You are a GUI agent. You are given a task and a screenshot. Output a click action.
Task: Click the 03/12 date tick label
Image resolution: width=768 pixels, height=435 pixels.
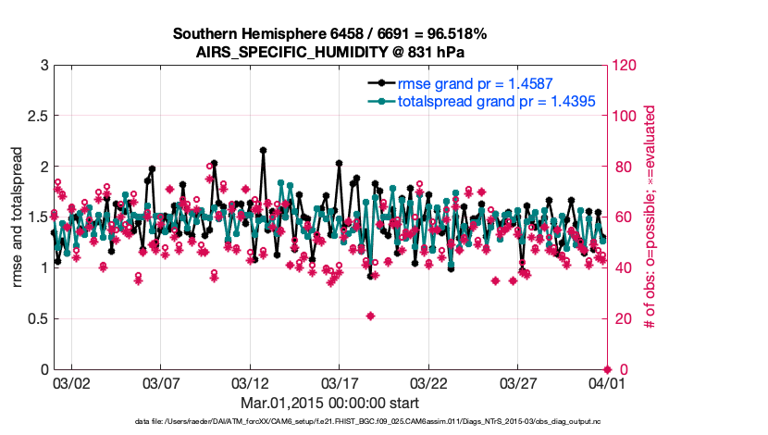coord(250,383)
